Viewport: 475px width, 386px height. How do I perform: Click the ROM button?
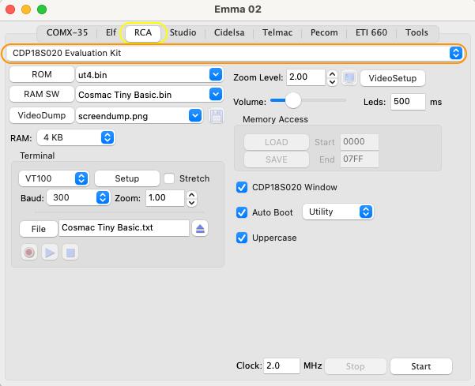(x=42, y=74)
